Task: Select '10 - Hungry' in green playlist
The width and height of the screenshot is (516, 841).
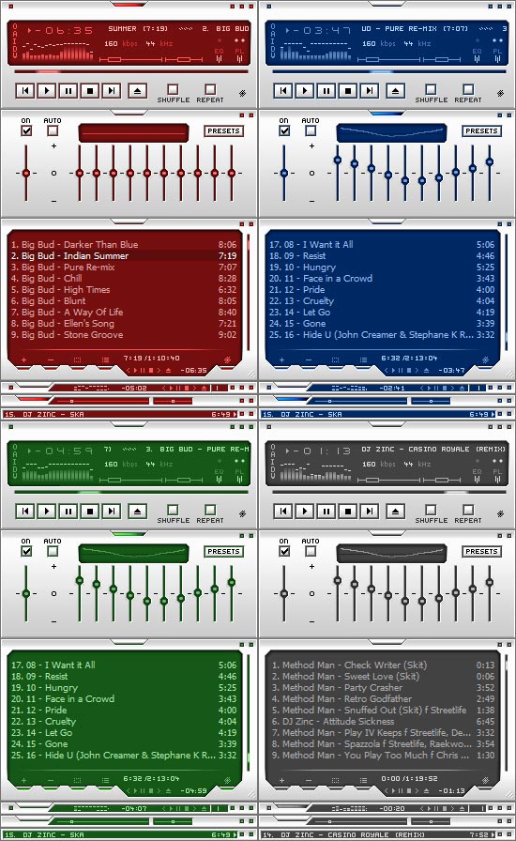Action: pyautogui.click(x=123, y=688)
